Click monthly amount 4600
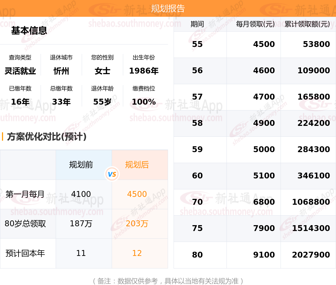 [264, 70]
